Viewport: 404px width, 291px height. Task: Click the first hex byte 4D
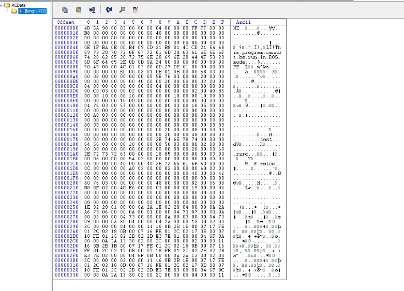coord(87,27)
